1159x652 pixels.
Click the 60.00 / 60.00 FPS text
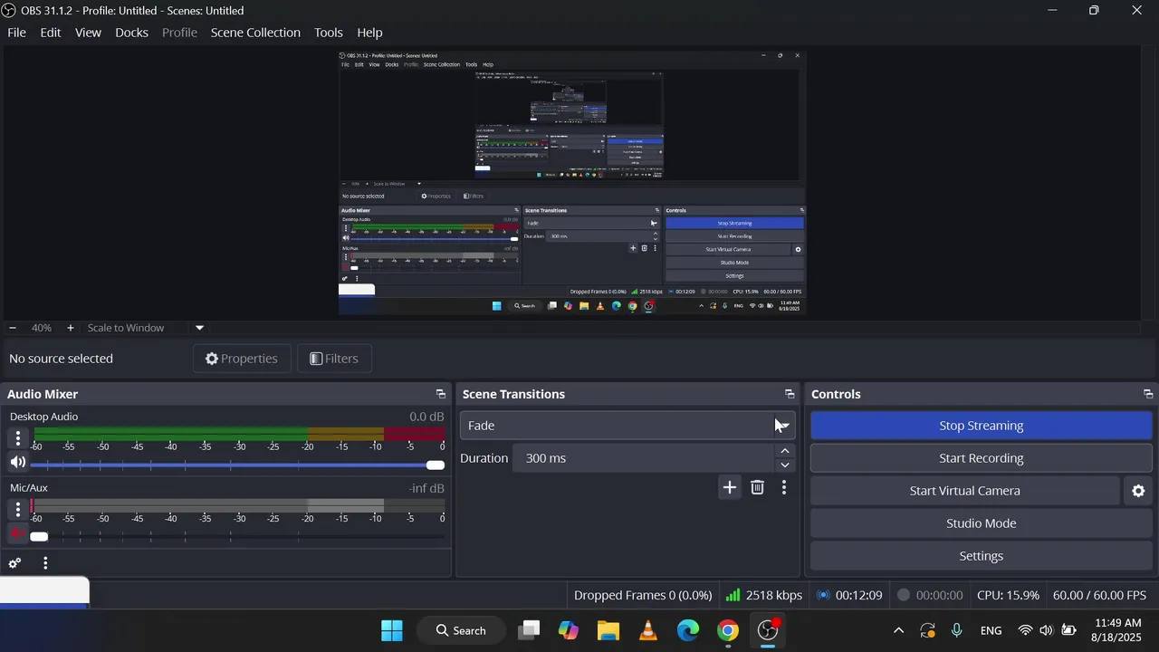(1099, 595)
